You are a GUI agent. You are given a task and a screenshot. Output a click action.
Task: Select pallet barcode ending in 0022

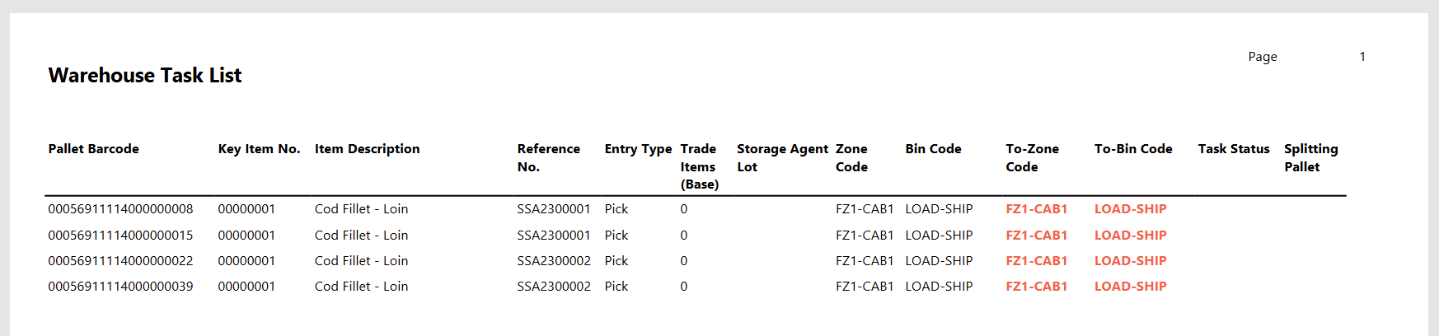[120, 261]
